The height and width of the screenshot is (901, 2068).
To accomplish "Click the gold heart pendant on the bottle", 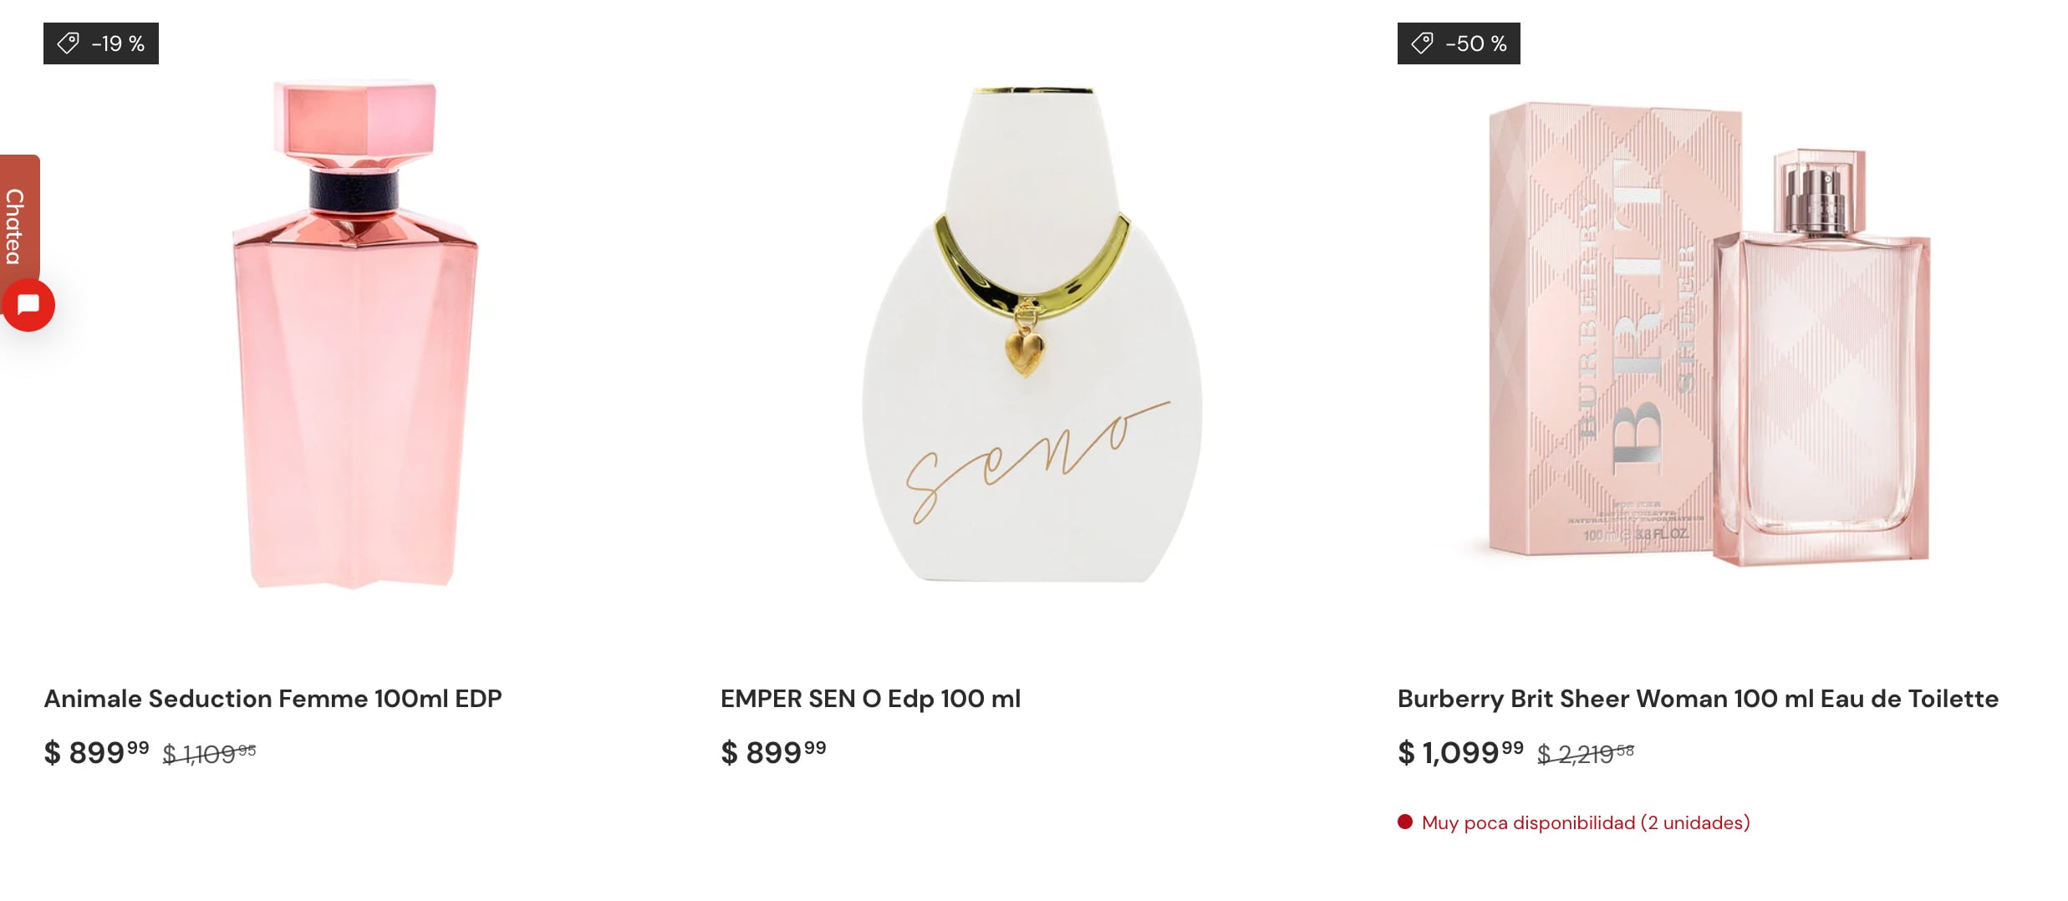I will (x=1025, y=348).
